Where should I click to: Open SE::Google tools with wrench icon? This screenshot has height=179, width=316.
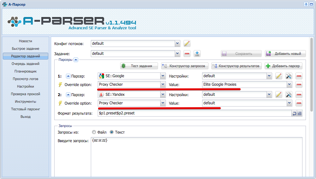tap(289, 76)
